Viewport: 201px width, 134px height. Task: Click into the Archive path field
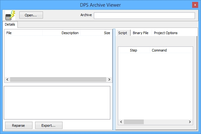[x=144, y=16]
